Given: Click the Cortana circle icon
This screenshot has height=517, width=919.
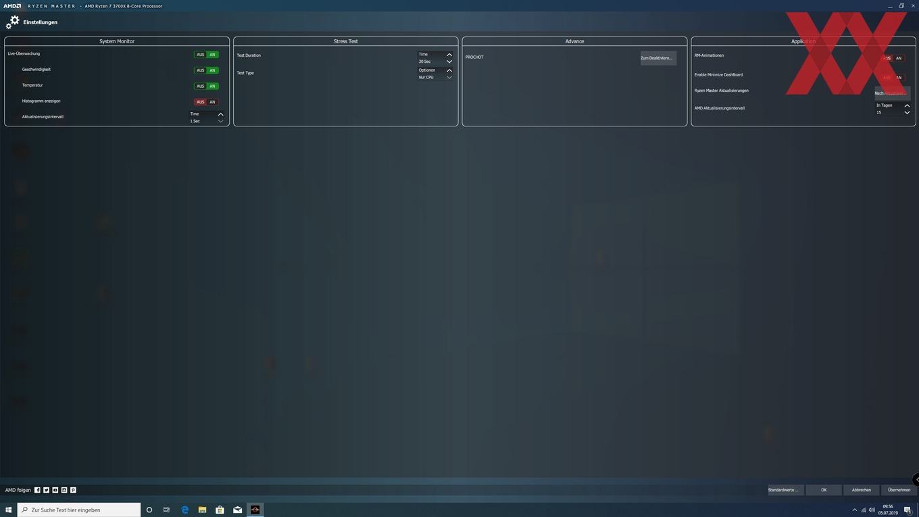Looking at the screenshot, I should pos(149,510).
